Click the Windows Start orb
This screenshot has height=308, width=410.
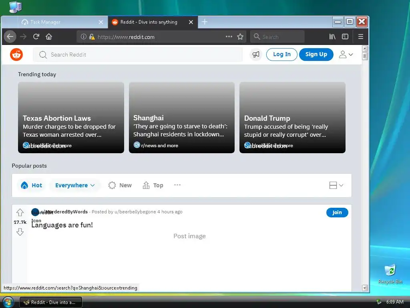[x=8, y=302]
